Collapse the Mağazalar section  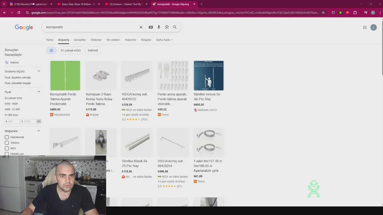[x=39, y=131]
